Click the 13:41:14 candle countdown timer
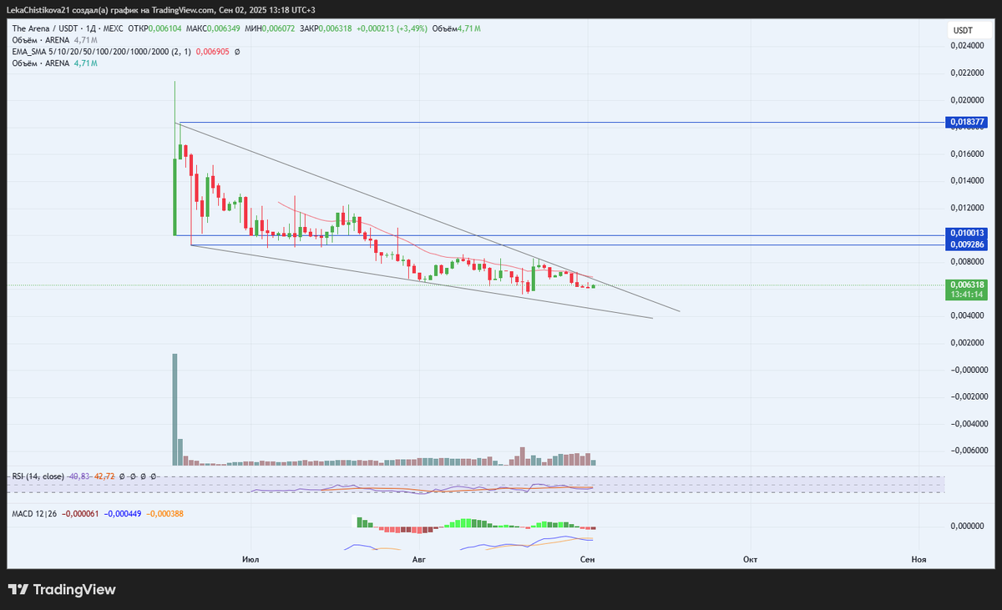The width and height of the screenshot is (1002, 610). pyautogui.click(x=965, y=294)
